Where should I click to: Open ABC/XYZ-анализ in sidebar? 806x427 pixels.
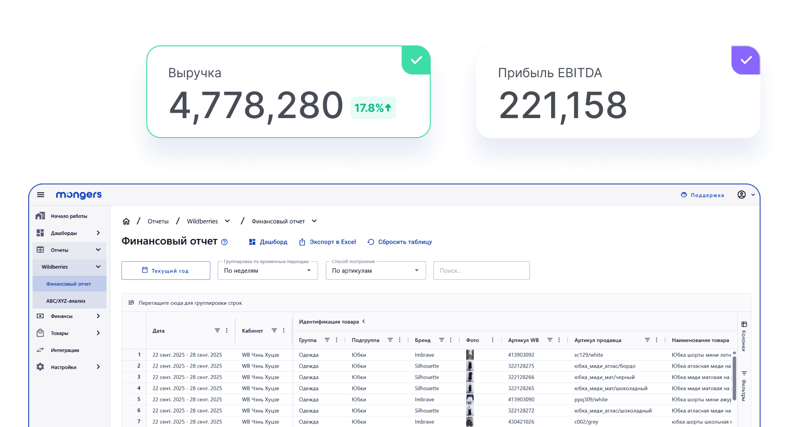(66, 301)
